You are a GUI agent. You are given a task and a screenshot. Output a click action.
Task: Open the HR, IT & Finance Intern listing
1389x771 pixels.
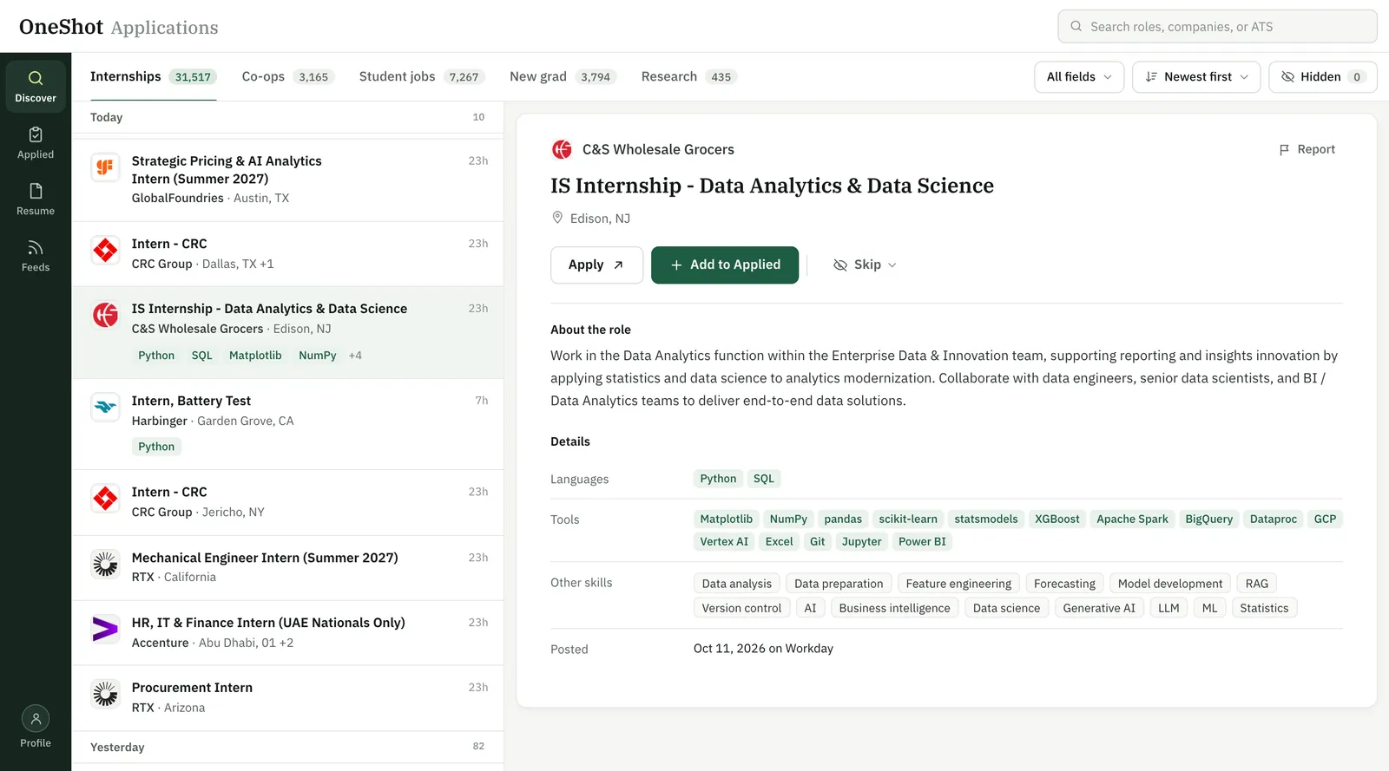(287, 632)
